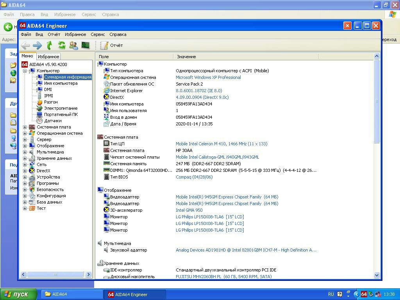
Task: Open Электропитание tree item
Action: point(61,108)
